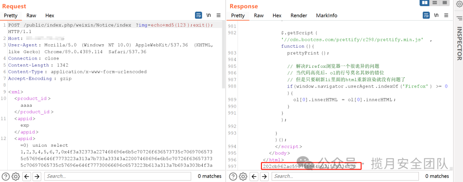Click the Response '0 matches' counter

pyautogui.click(x=437, y=176)
